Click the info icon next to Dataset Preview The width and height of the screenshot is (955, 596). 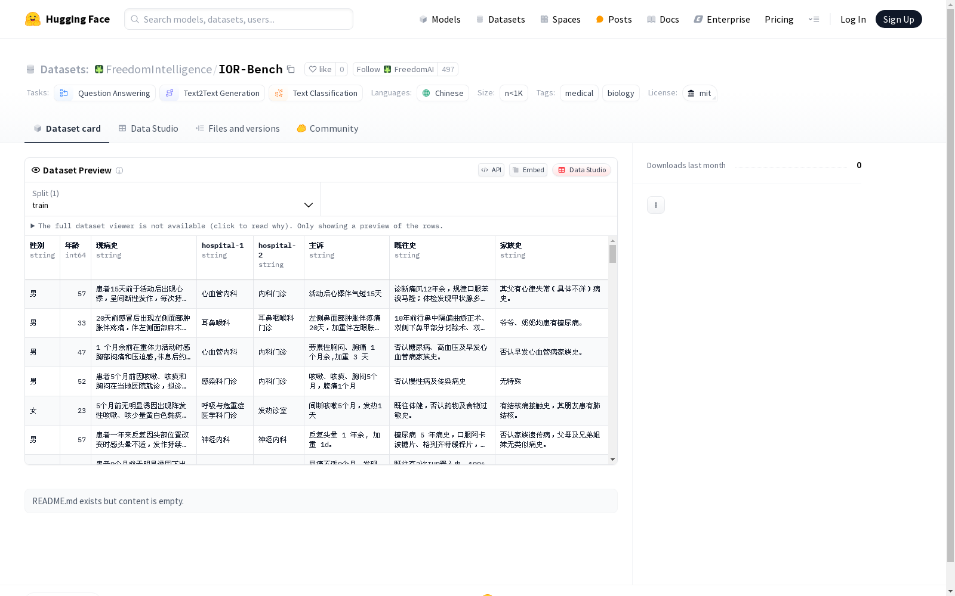tap(119, 170)
